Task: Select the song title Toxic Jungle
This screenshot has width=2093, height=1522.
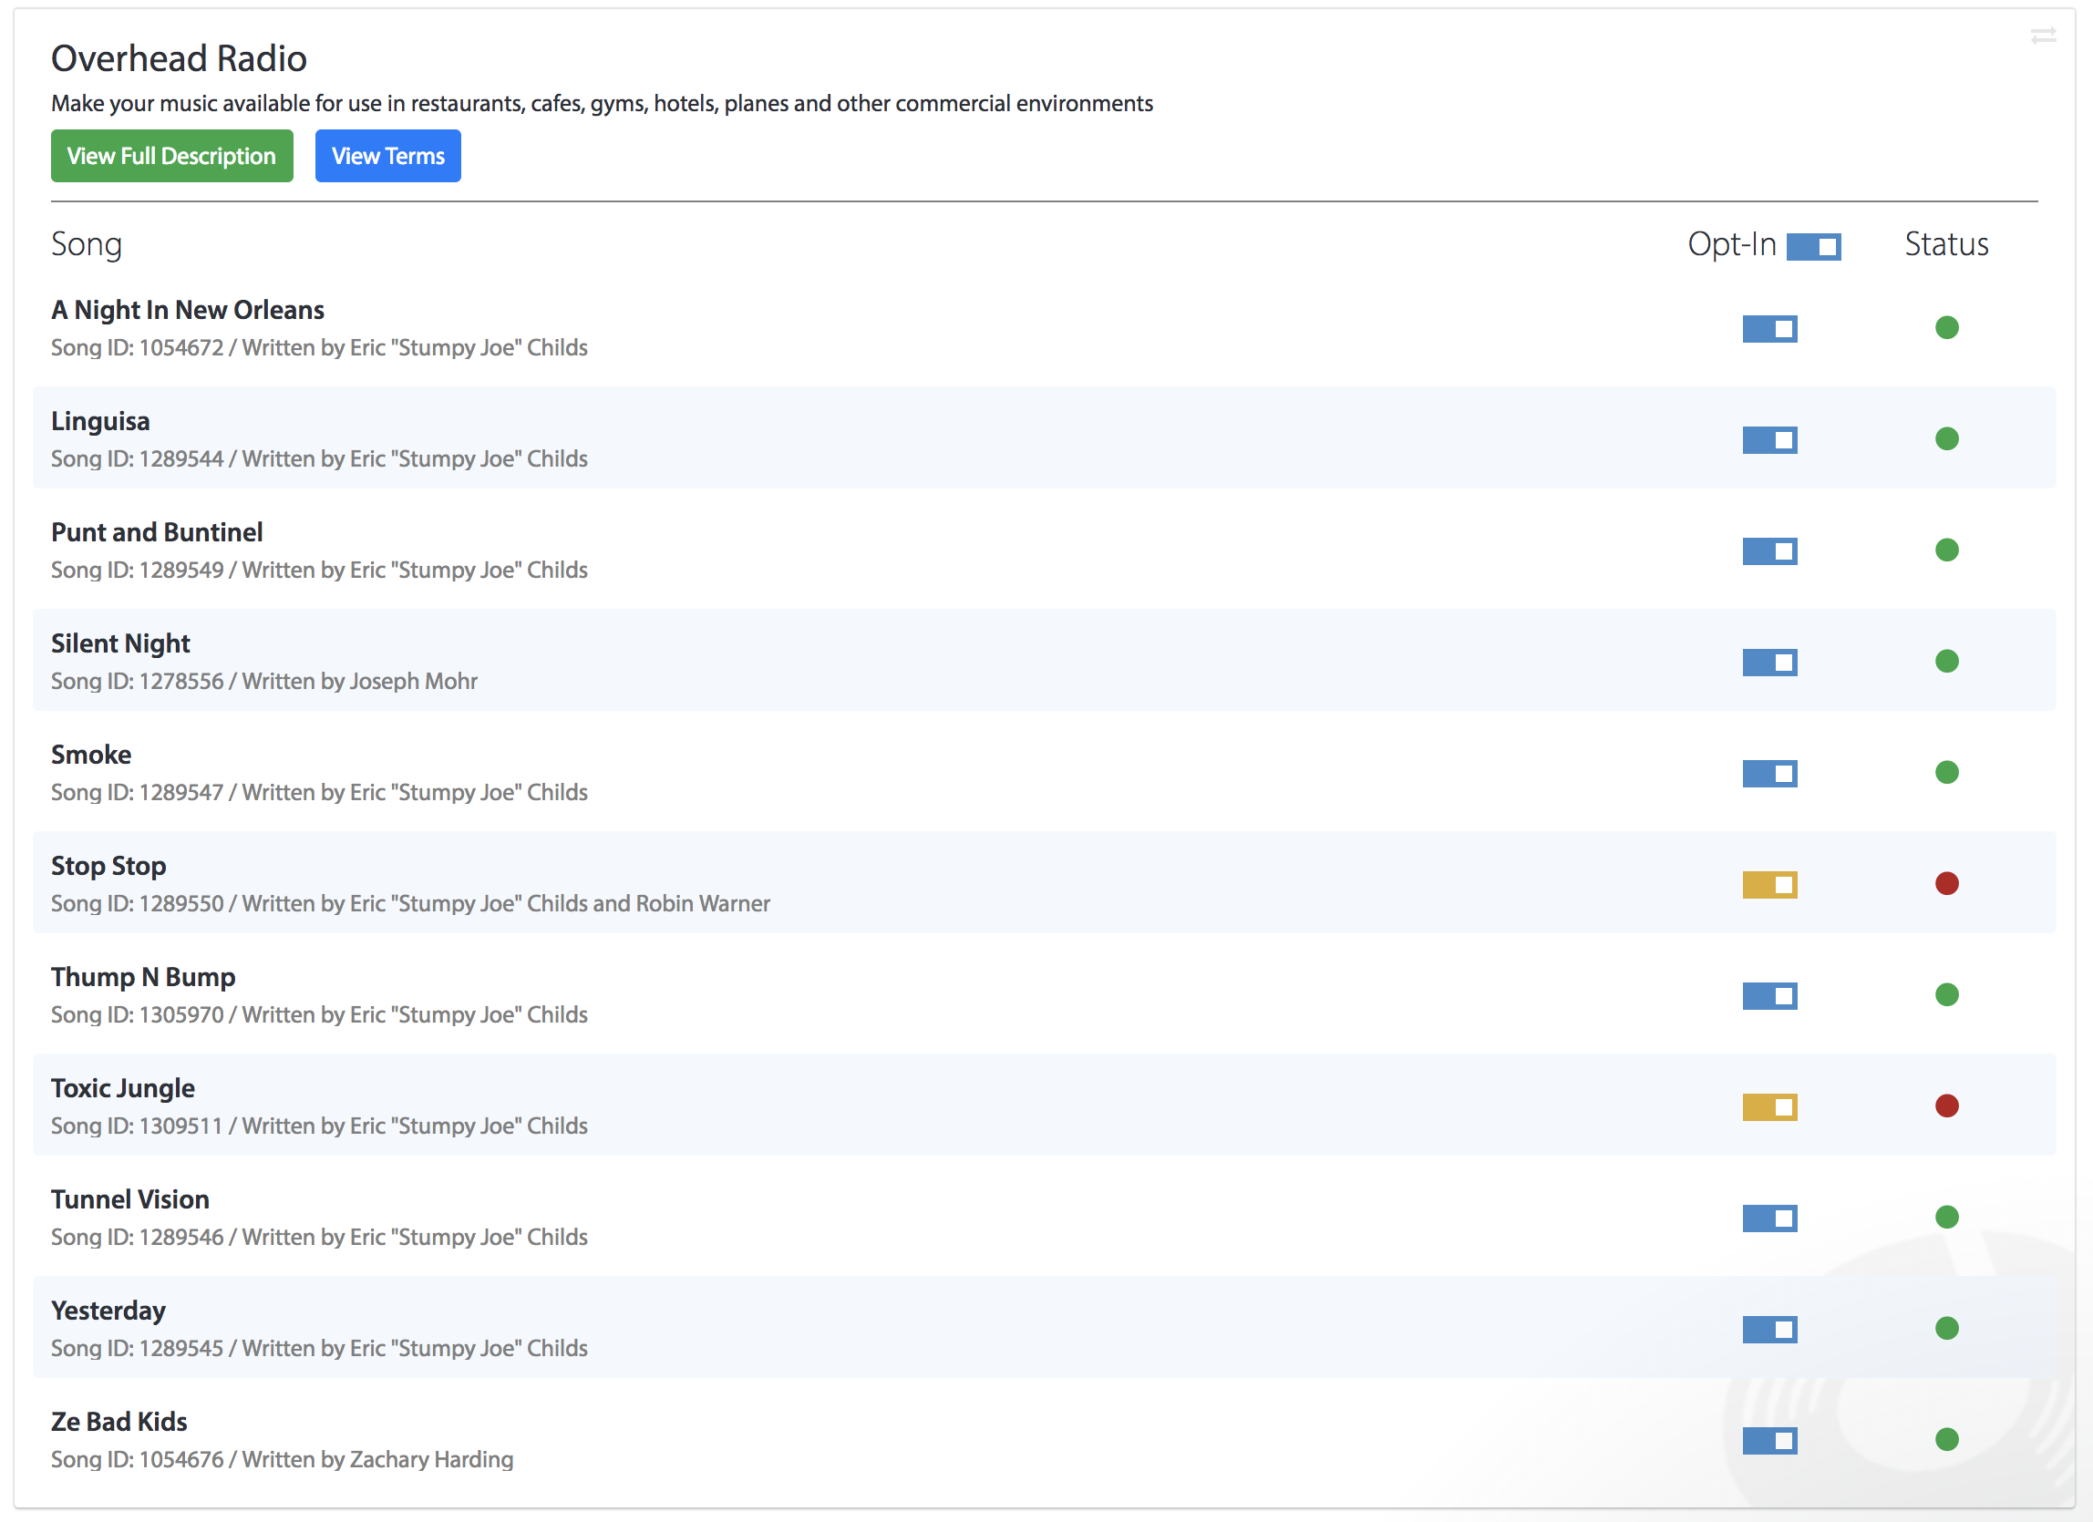Action: tap(123, 1088)
